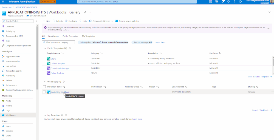Open the portal hamburger menu

pyautogui.click(x=3, y=2)
